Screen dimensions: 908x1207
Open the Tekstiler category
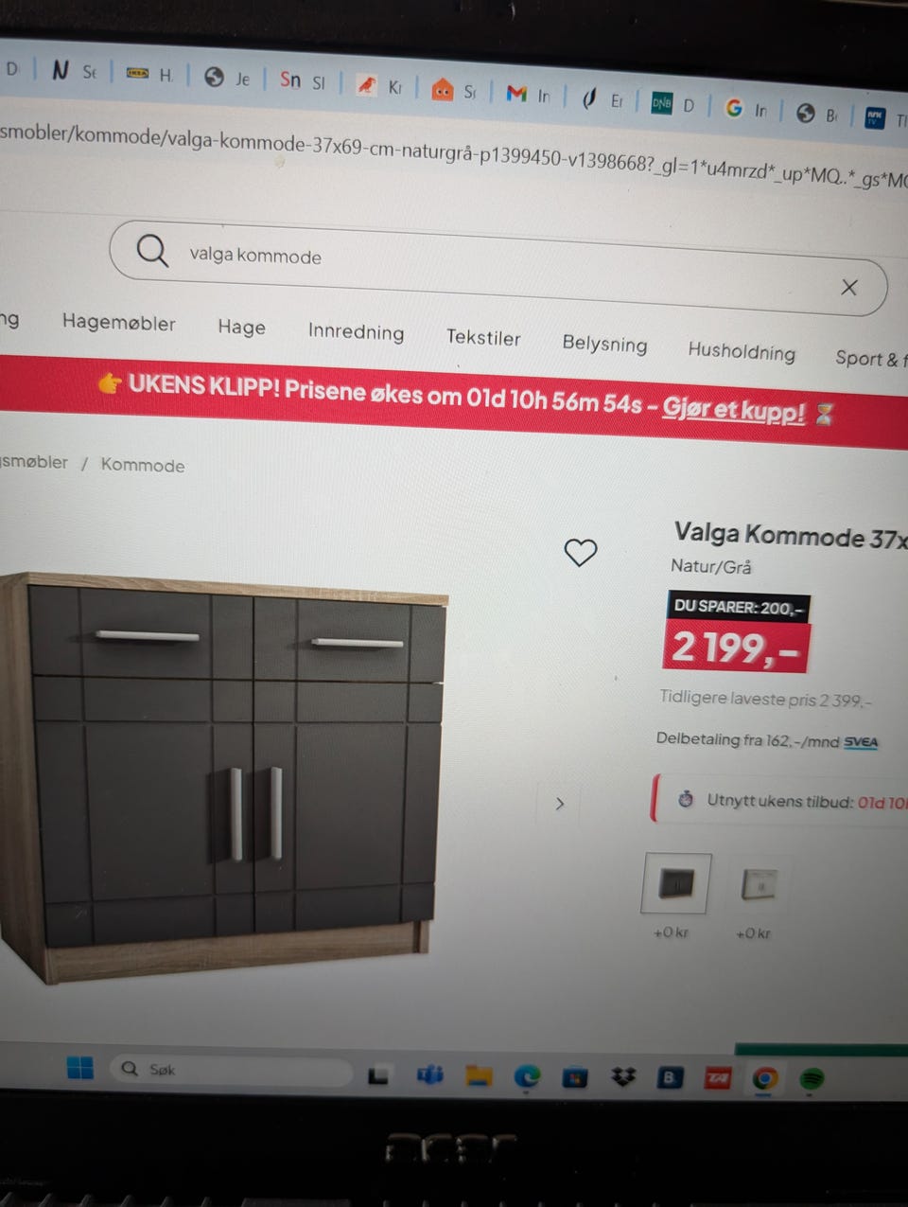tap(483, 337)
